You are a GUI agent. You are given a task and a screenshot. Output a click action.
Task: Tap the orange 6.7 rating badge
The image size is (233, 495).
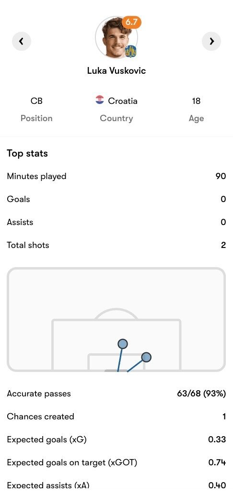(x=131, y=22)
